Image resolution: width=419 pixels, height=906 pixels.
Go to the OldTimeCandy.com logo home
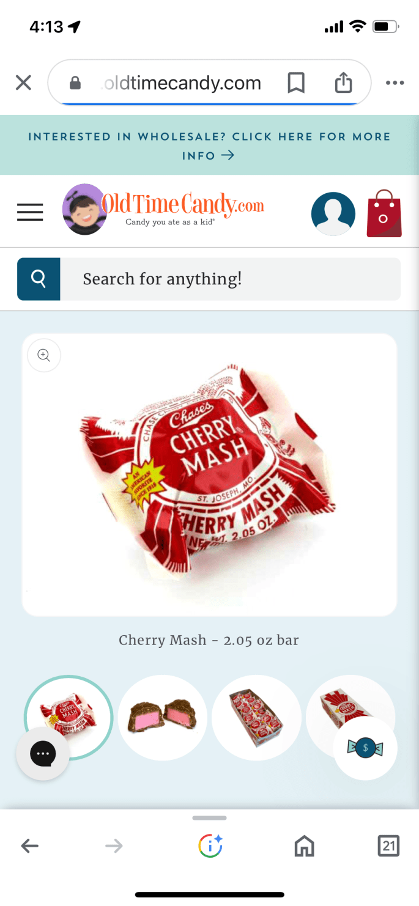click(x=163, y=209)
